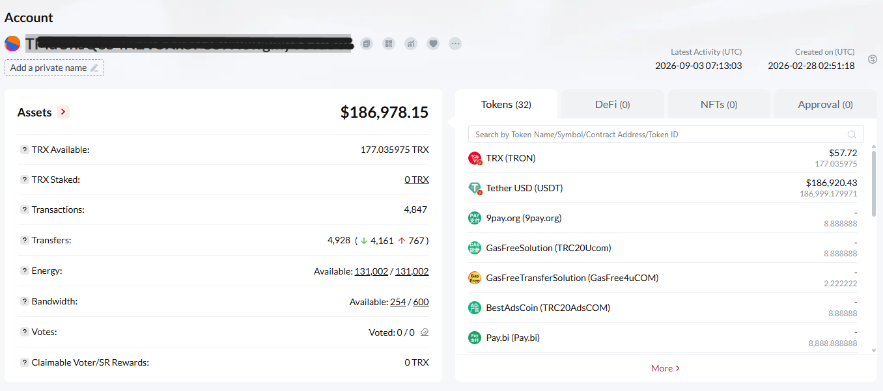This screenshot has width=883, height=391.
Task: Focus the token search input field
Action: 666,134
